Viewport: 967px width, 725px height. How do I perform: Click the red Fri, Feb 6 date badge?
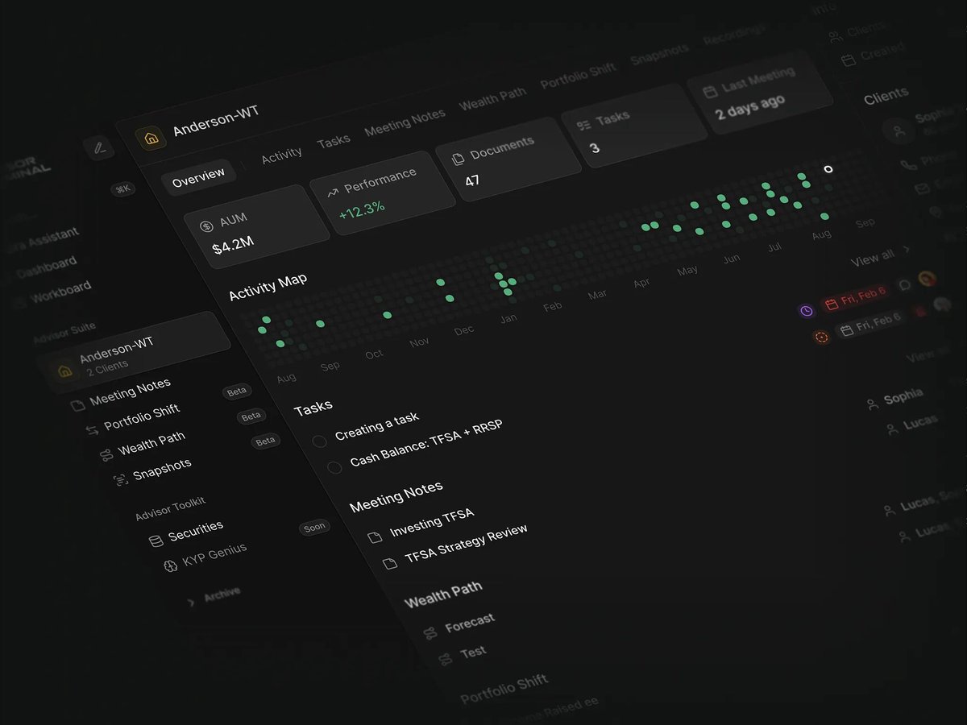(x=855, y=299)
